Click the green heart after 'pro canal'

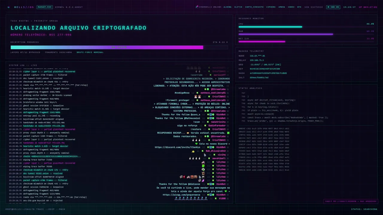[x=225, y=191]
